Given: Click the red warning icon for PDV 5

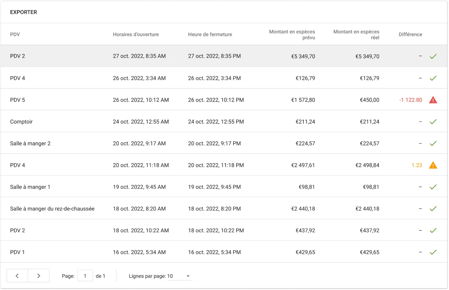Looking at the screenshot, I should (433, 100).
